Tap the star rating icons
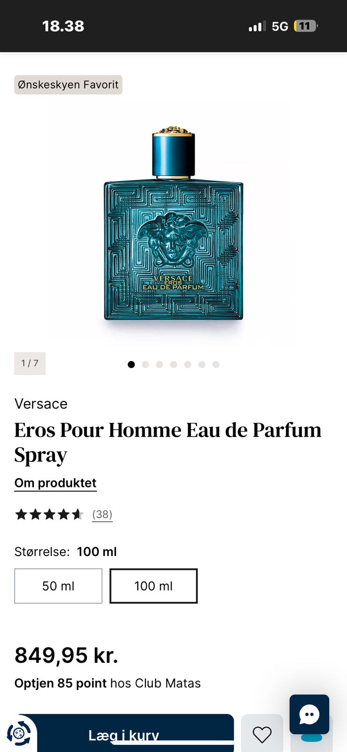The height and width of the screenshot is (752, 347). (49, 514)
